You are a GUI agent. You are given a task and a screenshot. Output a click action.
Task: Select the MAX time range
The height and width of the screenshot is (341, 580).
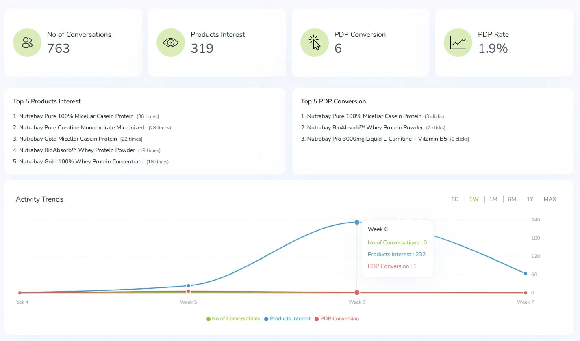tap(550, 199)
